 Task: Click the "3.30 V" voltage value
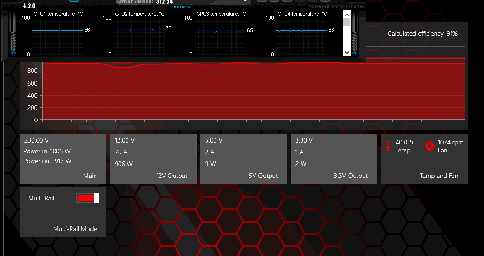pyautogui.click(x=304, y=141)
